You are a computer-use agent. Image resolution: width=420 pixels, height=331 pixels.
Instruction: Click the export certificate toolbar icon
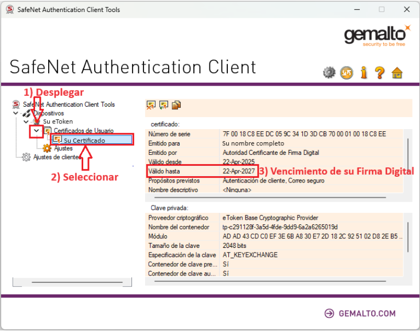click(x=163, y=105)
